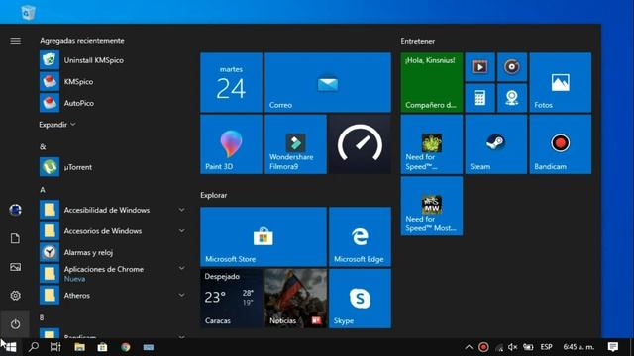The image size is (634, 356).
Task: Click Expandir to show more recent apps
Action: tap(57, 125)
